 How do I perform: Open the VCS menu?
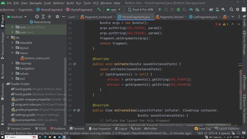click(x=95, y=3)
